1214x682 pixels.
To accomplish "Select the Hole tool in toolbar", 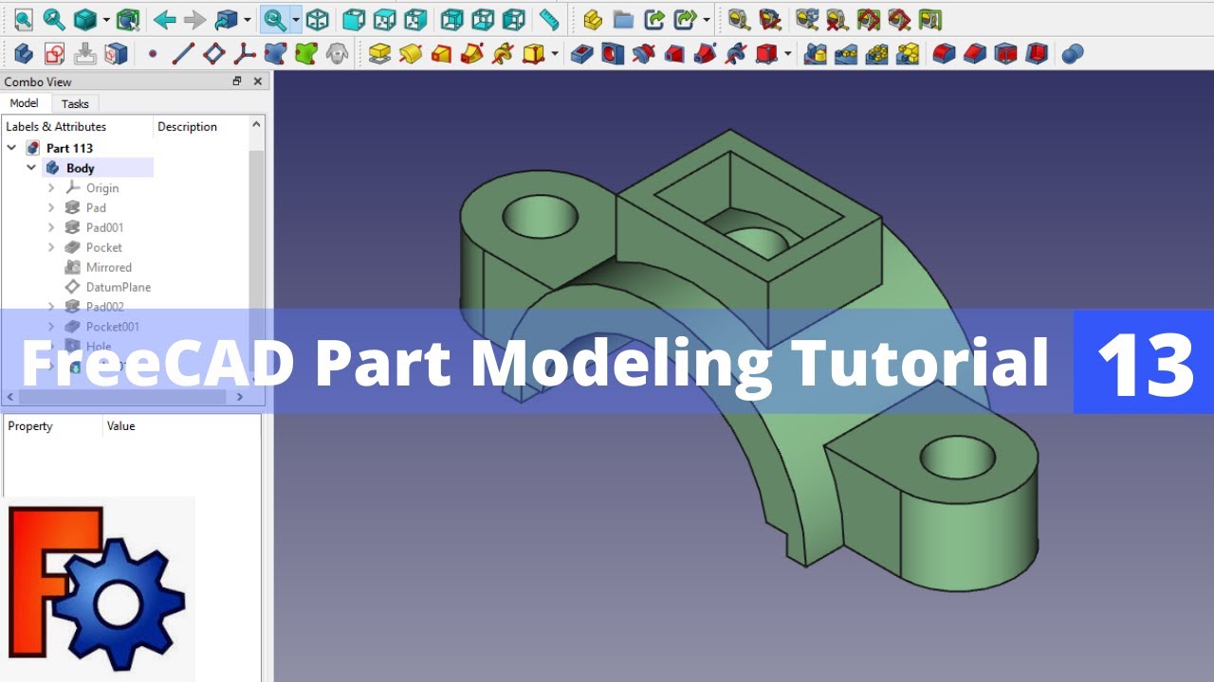I will [x=613, y=54].
